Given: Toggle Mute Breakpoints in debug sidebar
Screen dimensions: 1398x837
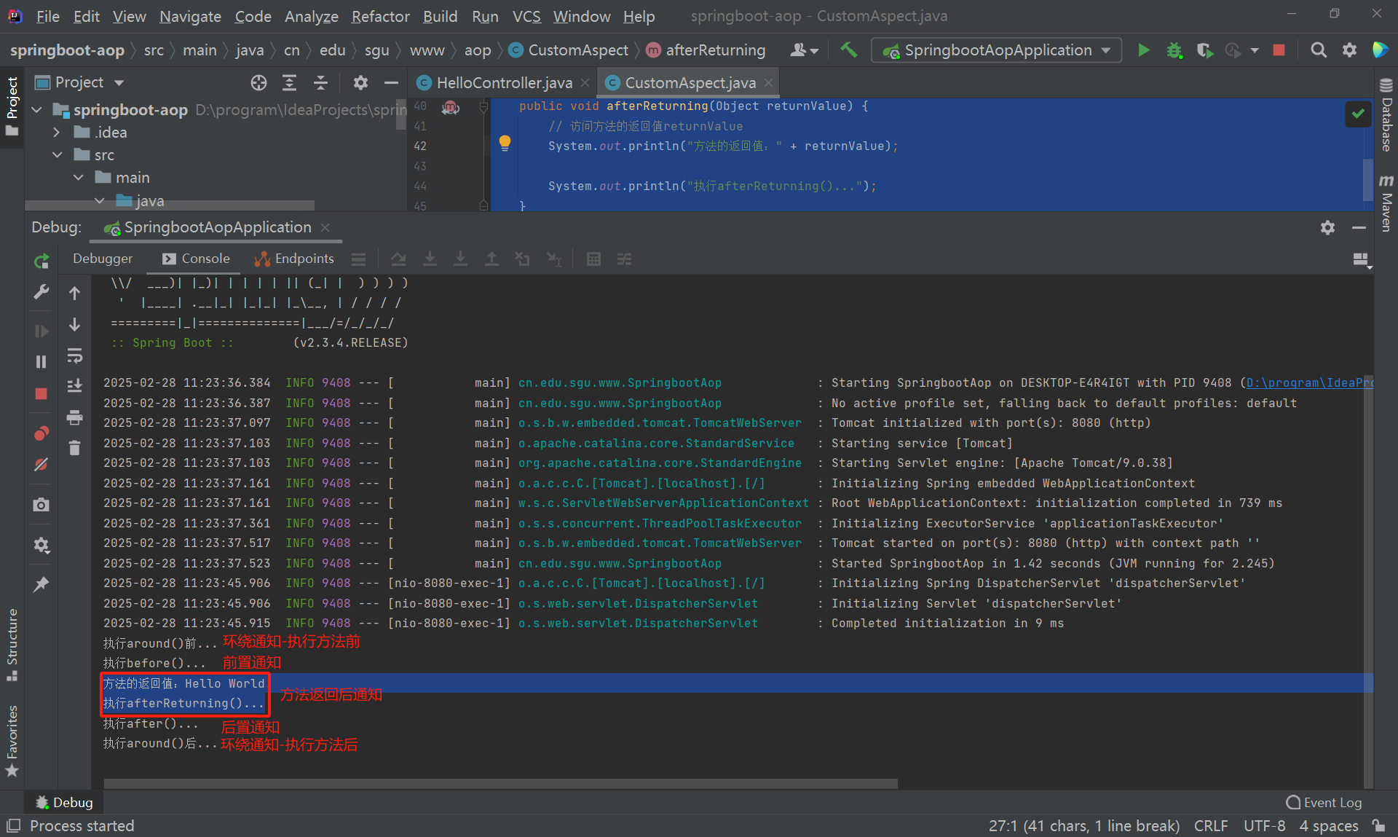Looking at the screenshot, I should click(42, 465).
